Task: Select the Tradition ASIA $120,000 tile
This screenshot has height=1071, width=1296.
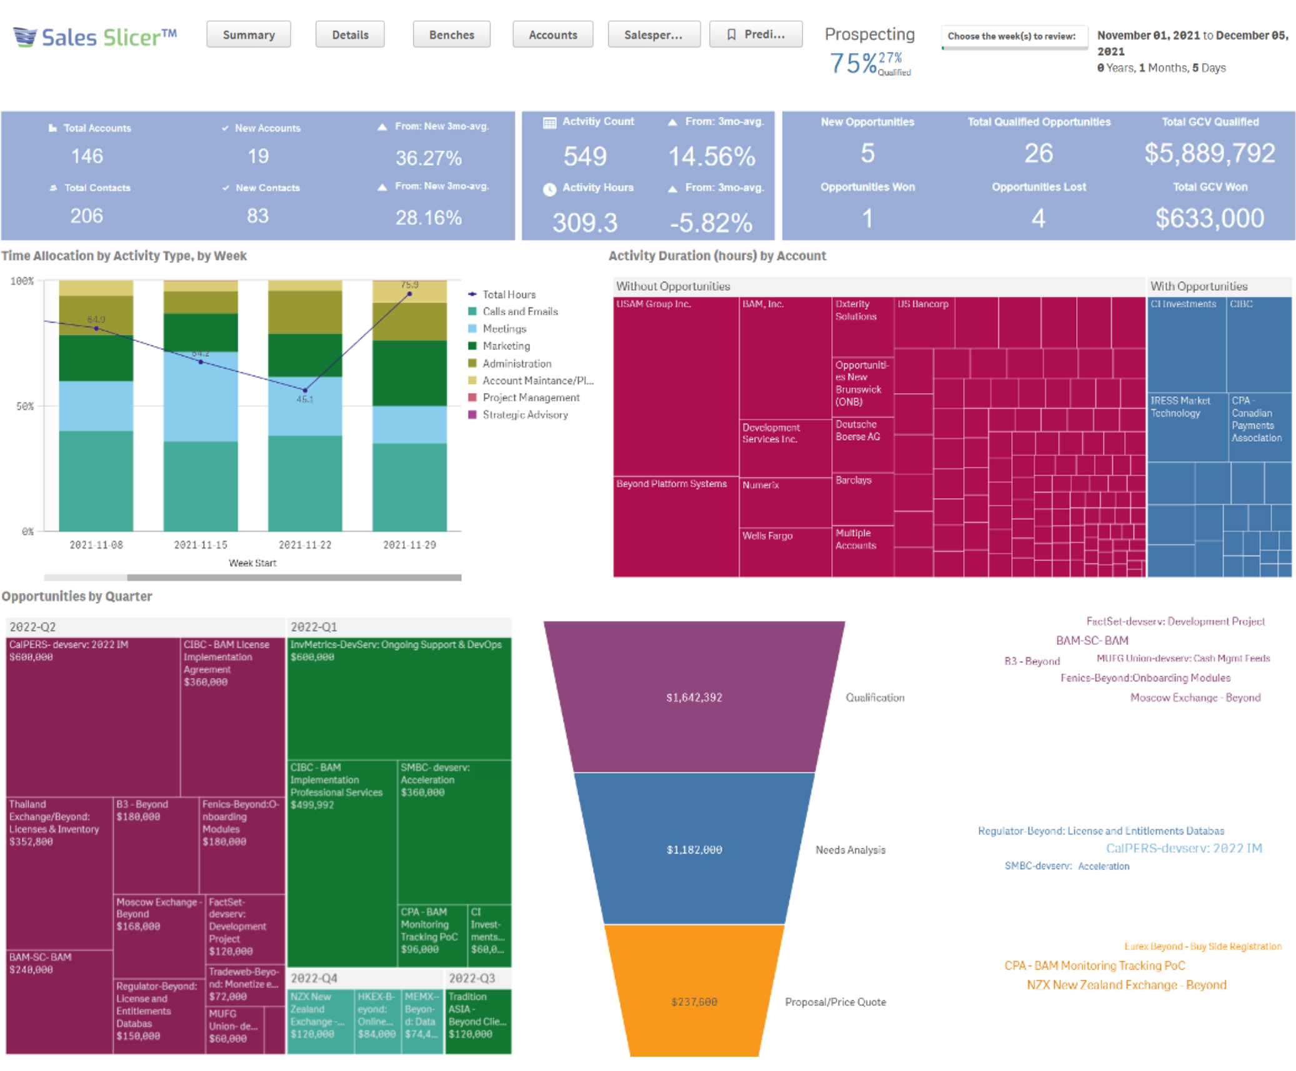Action: 477,1021
